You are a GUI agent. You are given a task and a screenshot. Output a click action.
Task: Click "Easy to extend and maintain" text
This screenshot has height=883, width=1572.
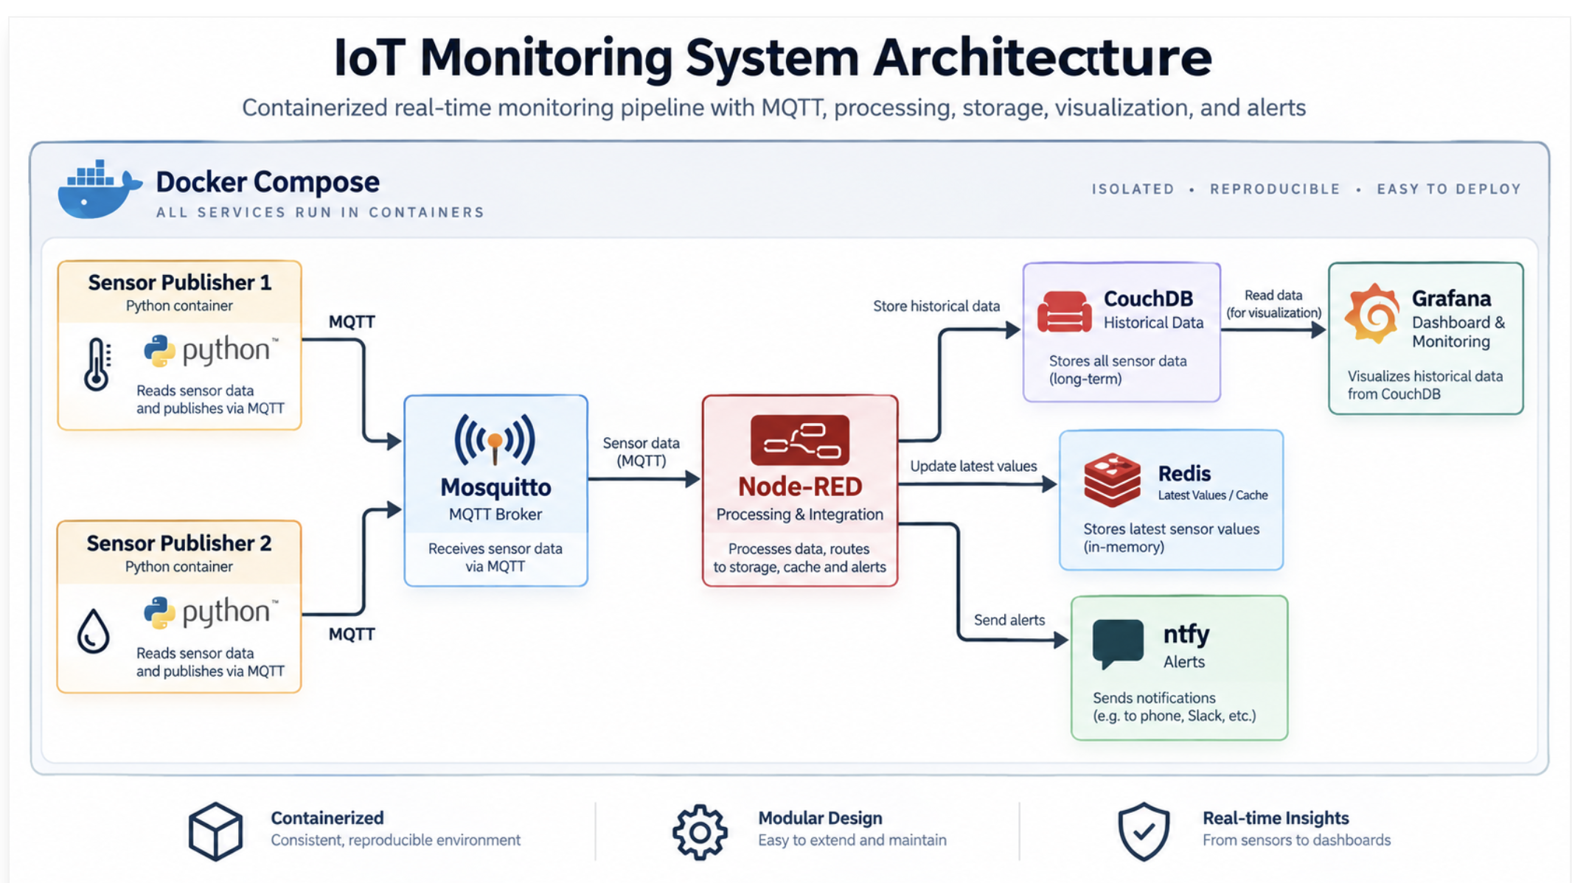852,840
